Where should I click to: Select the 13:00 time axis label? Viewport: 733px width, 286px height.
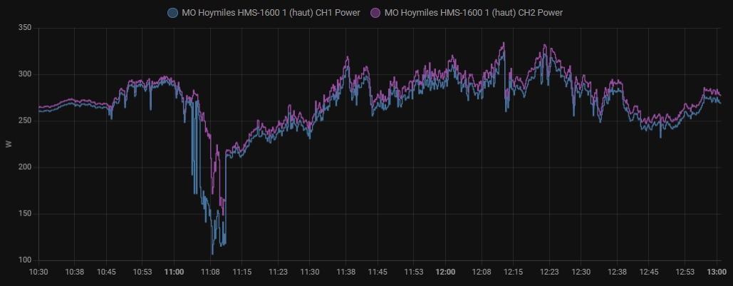coord(716,272)
